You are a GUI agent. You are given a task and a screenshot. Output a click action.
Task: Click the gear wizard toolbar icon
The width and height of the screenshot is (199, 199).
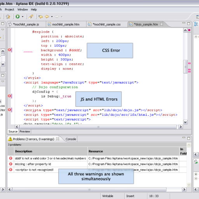coord(8,16)
